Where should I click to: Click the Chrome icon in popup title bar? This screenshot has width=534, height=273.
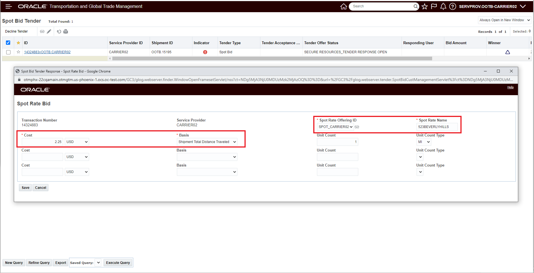[x=18, y=71]
